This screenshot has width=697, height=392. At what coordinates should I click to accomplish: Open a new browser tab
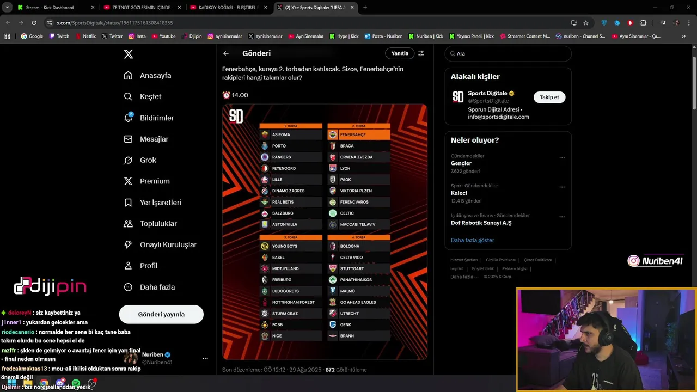pyautogui.click(x=365, y=8)
